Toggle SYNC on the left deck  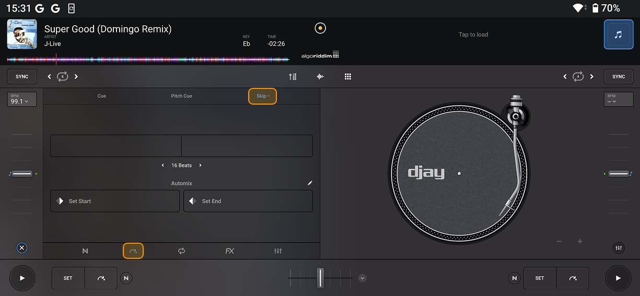(22, 76)
